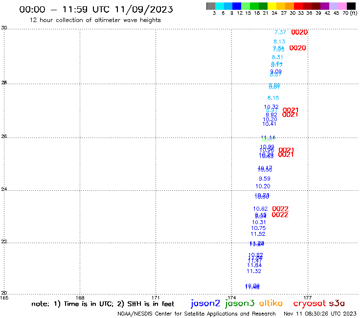Click the jason2 satellite label
The image size is (362, 318).
(x=205, y=303)
